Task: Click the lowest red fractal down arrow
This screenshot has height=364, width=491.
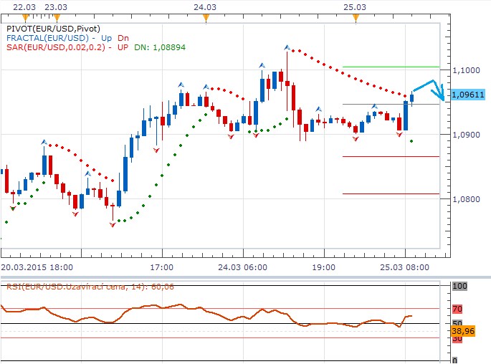Action: pos(113,225)
